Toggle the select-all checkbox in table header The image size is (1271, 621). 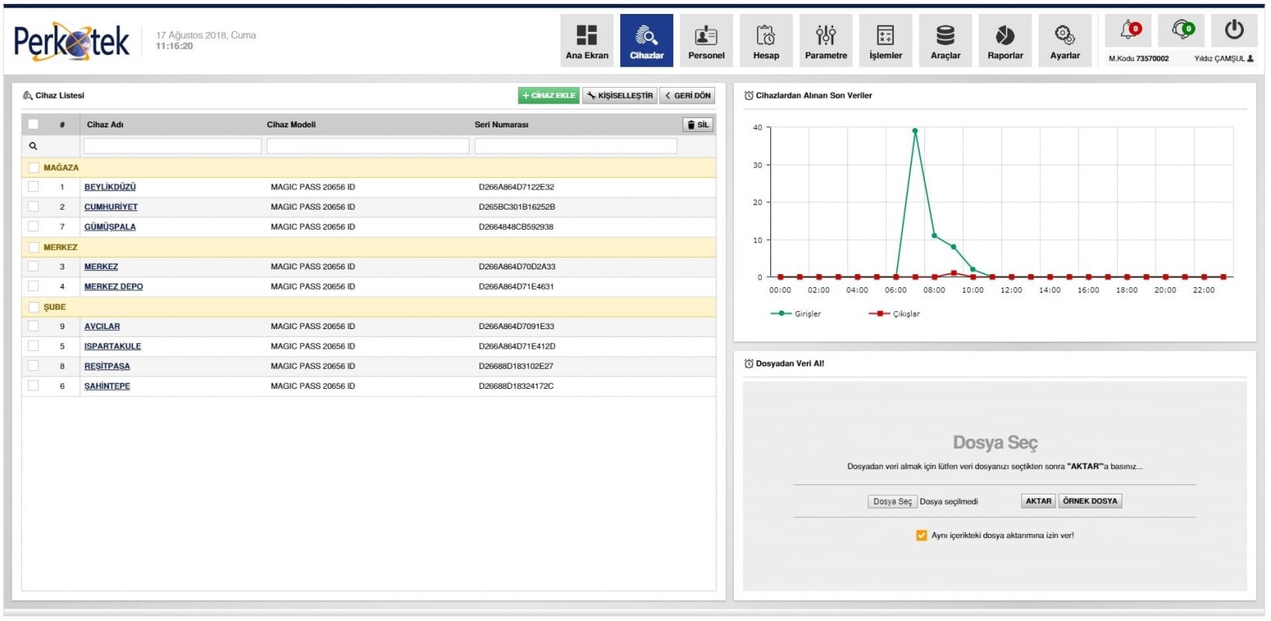click(x=33, y=124)
